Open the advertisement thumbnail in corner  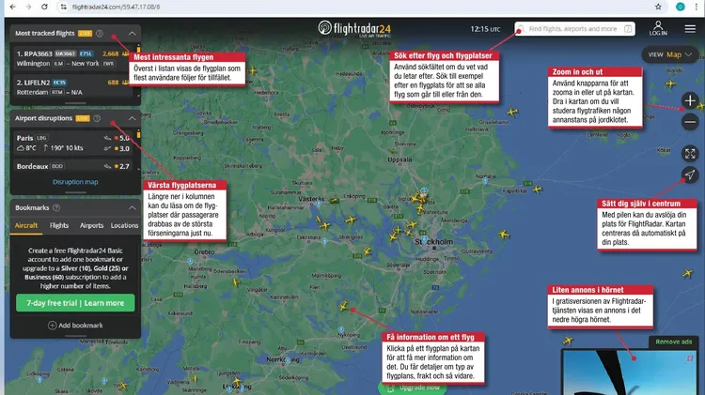click(x=630, y=372)
